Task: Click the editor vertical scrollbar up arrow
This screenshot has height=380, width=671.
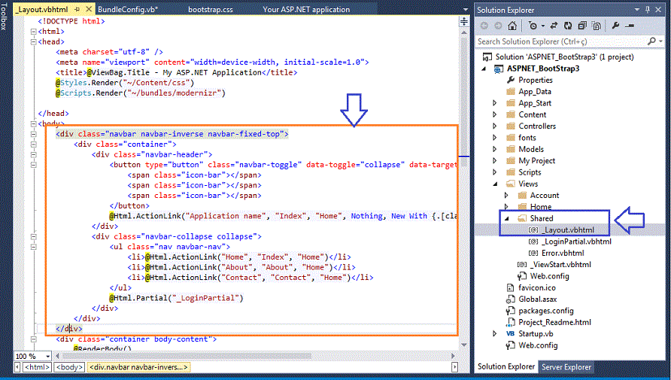Action: 464,32
